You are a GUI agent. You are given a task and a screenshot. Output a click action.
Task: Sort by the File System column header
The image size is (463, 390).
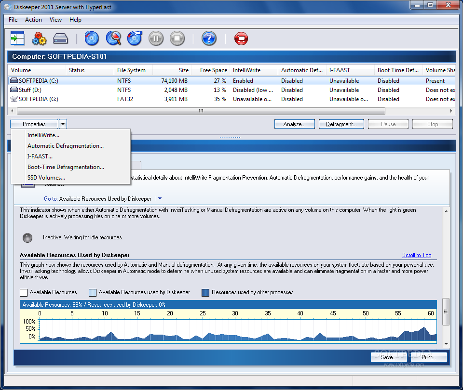click(133, 70)
